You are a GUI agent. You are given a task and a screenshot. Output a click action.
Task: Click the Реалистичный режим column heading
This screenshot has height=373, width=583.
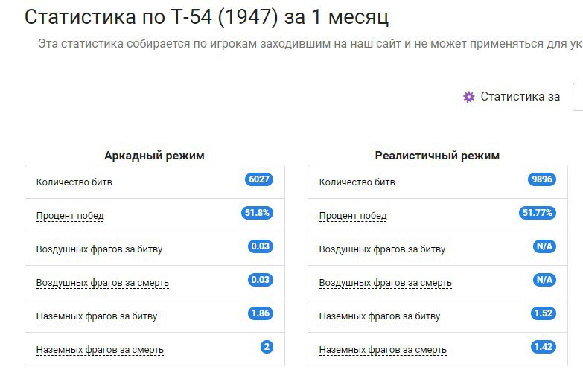pos(437,156)
